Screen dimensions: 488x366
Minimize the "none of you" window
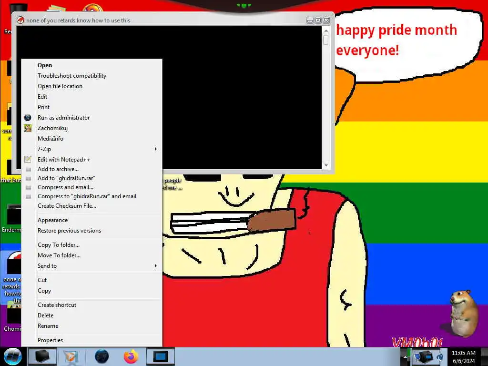(310, 20)
